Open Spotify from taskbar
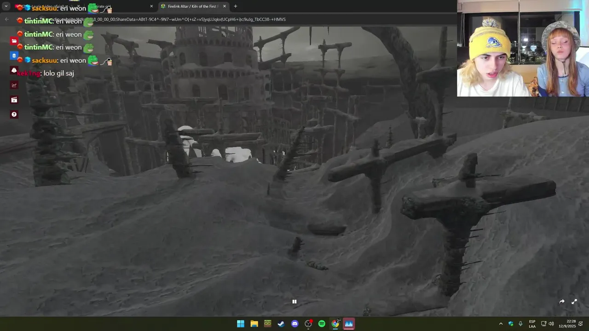The image size is (589, 331). point(322,324)
